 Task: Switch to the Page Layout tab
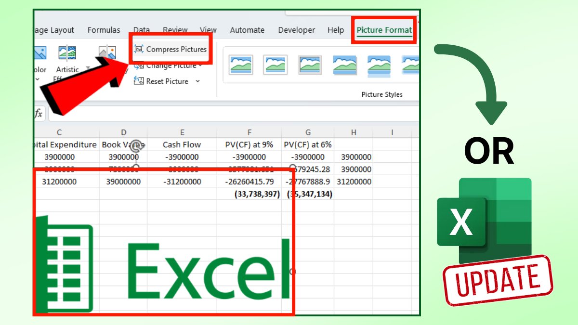[54, 30]
